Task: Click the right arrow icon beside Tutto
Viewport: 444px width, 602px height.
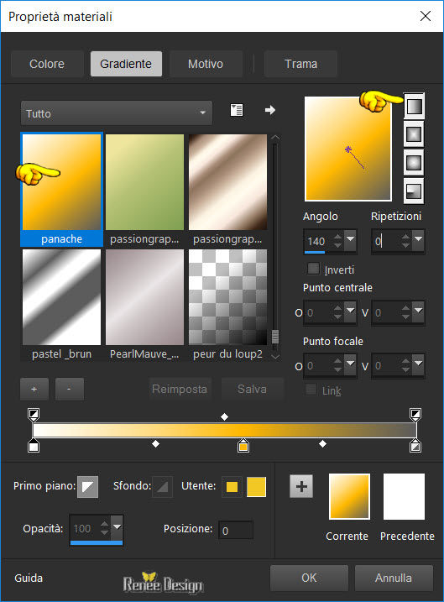Action: [x=270, y=110]
